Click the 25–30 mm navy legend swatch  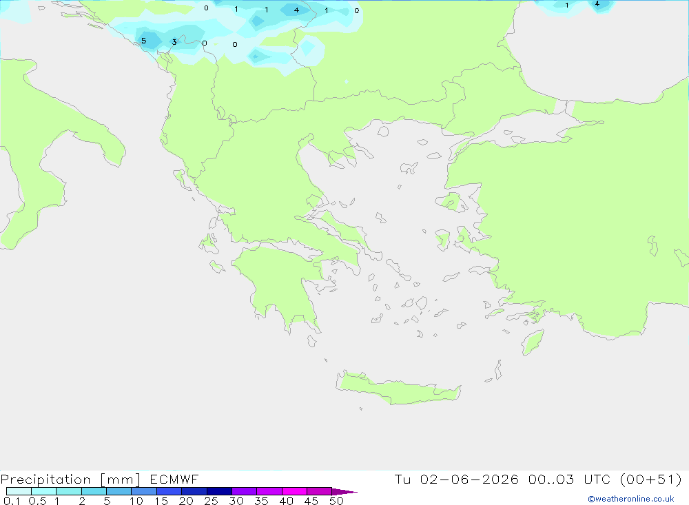[219, 491]
